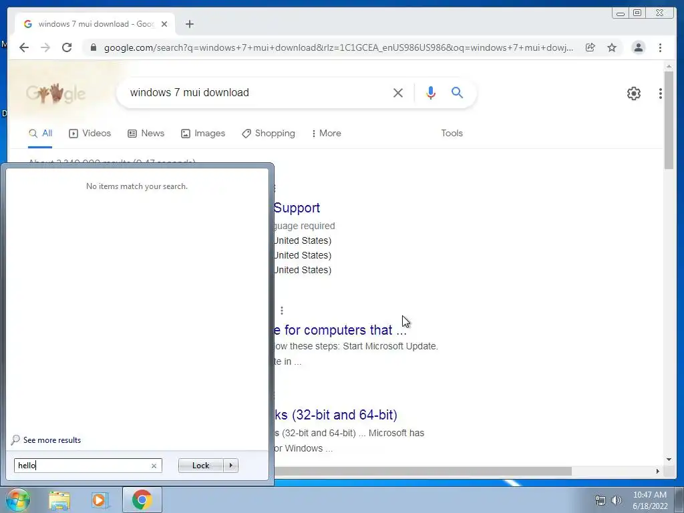Viewport: 684px width, 513px height.
Task: Click the forward navigation arrow in Chrome
Action: 45,47
